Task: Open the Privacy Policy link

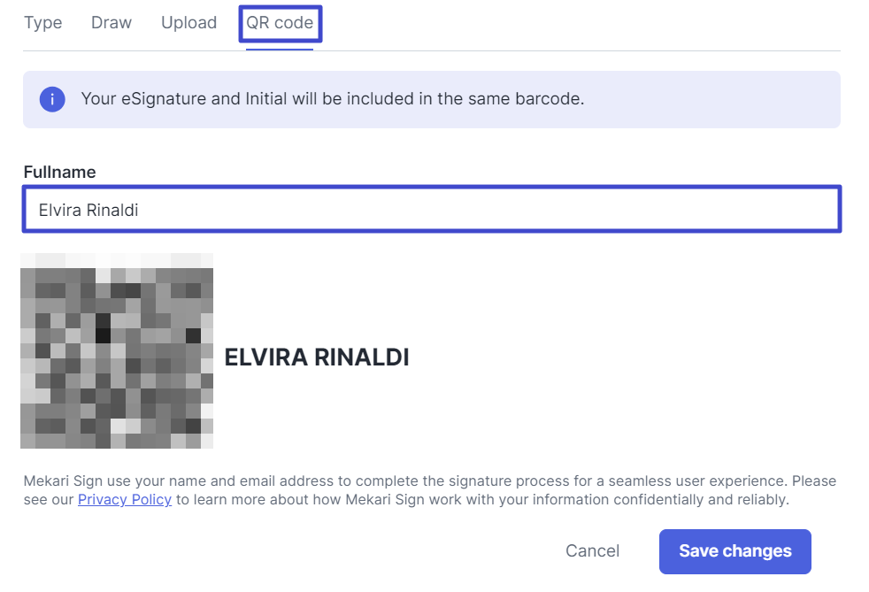Action: tap(125, 500)
